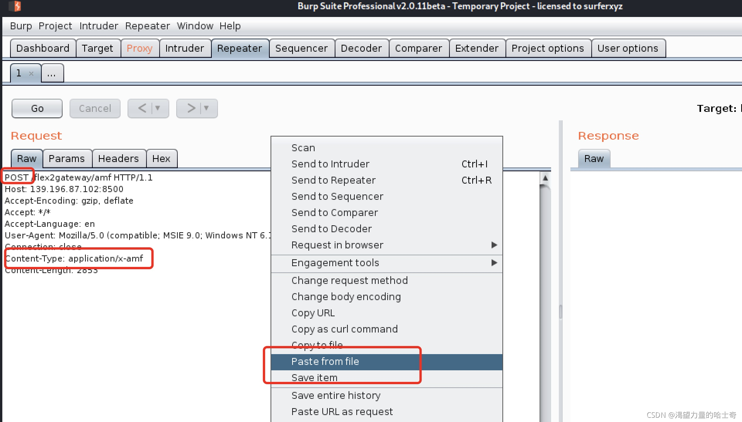
Task: Open the Repeater menu in menu bar
Action: coord(148,26)
